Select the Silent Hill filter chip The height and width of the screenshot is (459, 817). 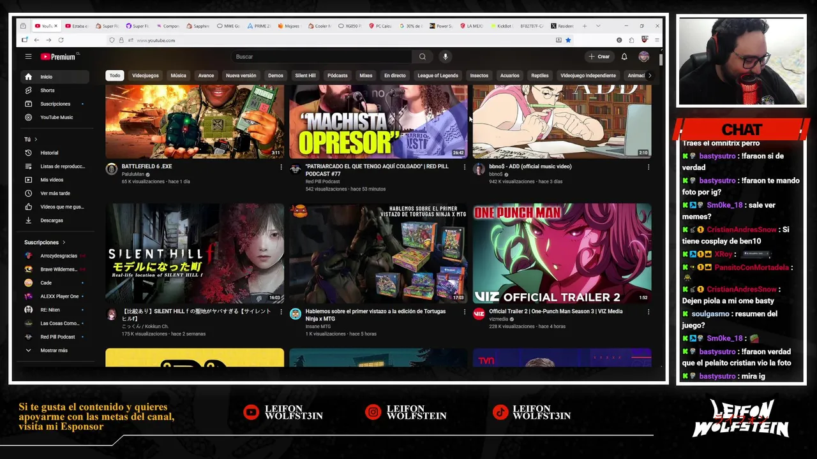point(305,75)
